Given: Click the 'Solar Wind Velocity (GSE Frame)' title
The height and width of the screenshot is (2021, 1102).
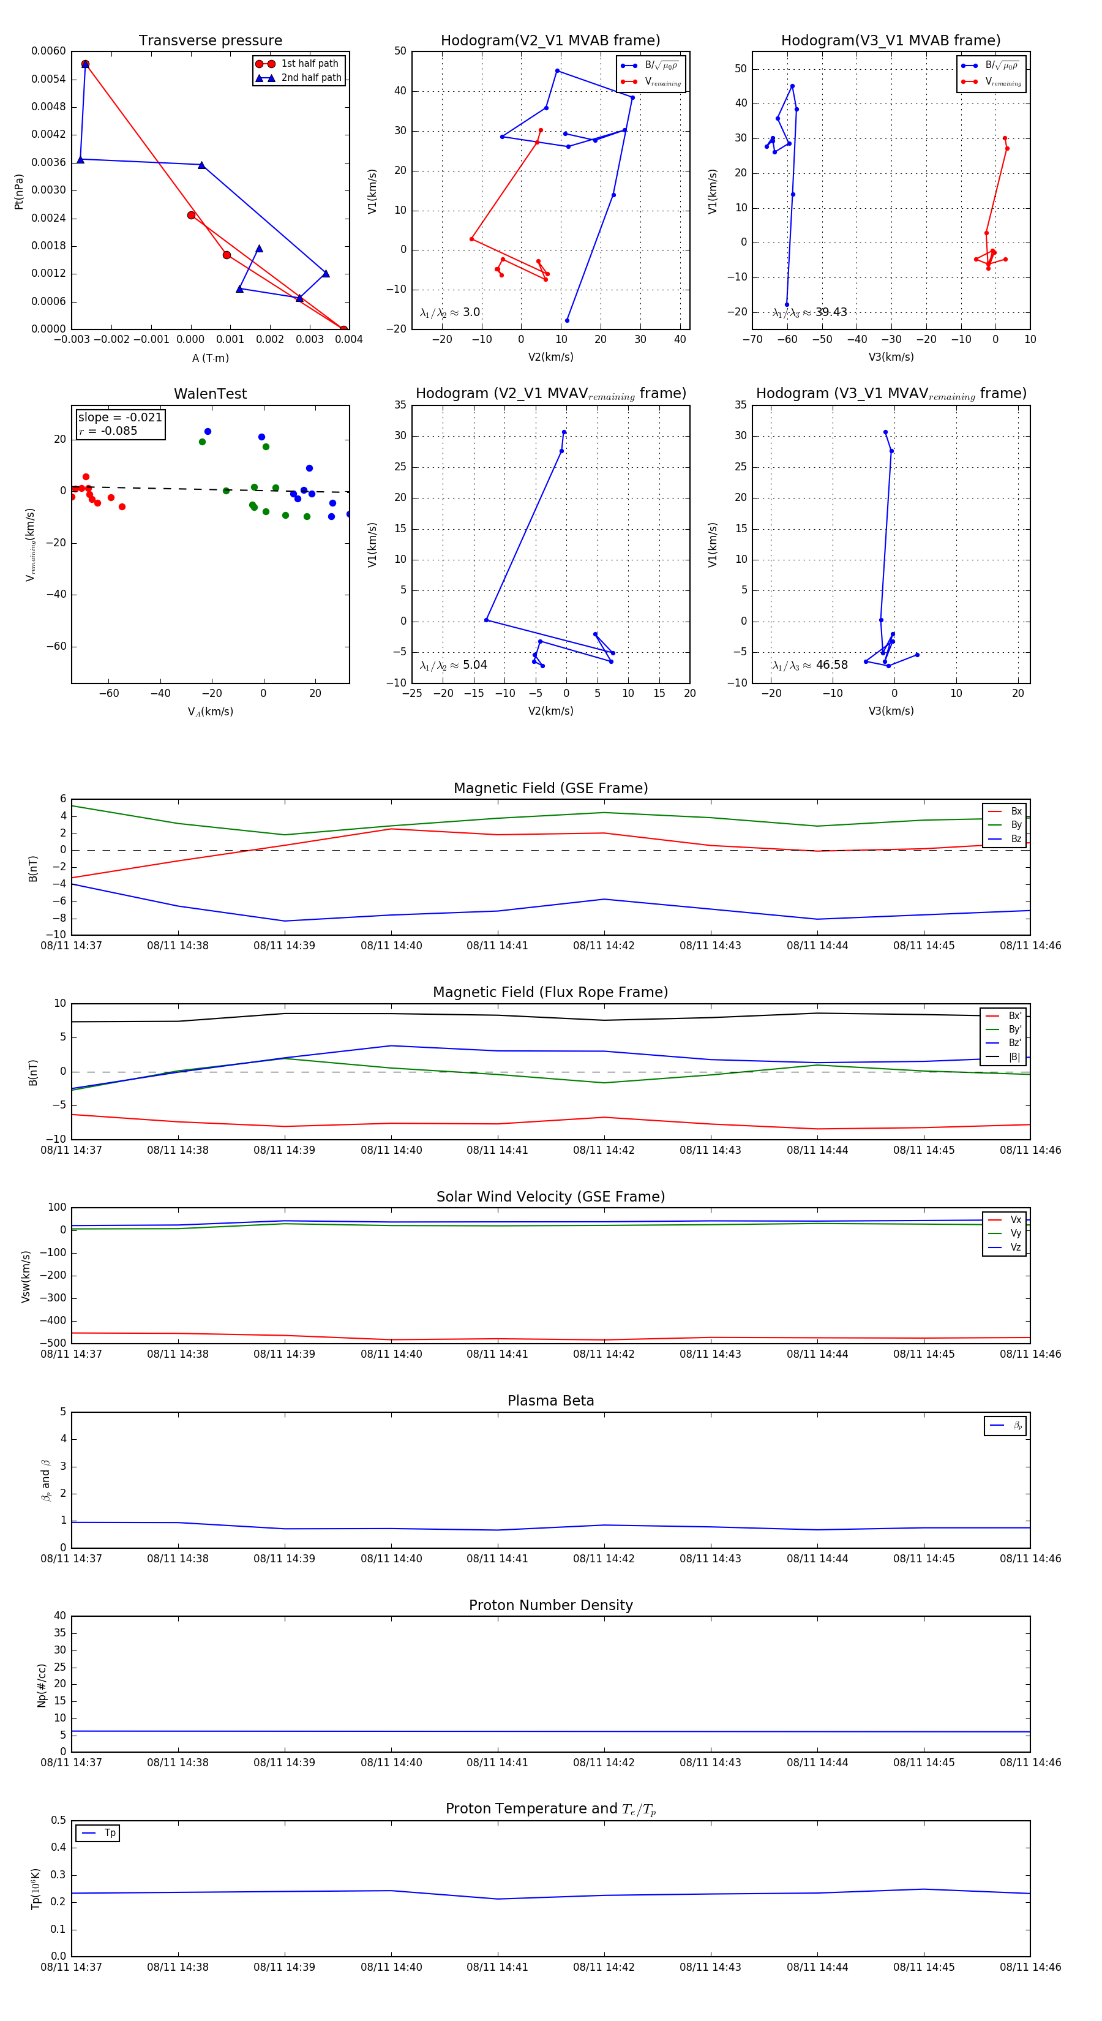Looking at the screenshot, I should [x=550, y=1197].
